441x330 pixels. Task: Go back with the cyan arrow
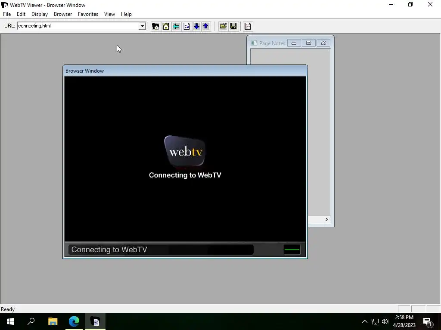tap(176, 26)
